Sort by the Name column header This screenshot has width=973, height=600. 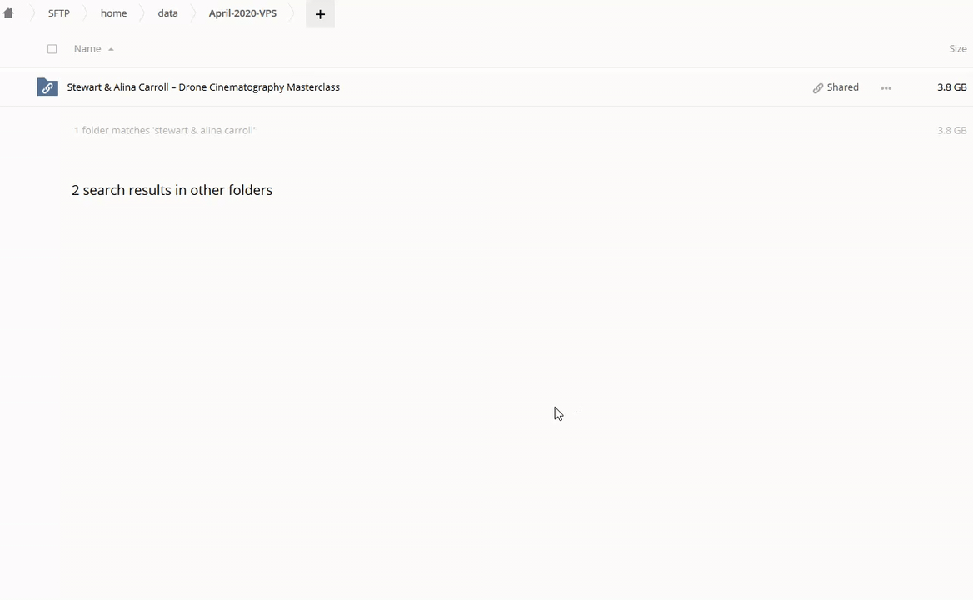(x=87, y=48)
